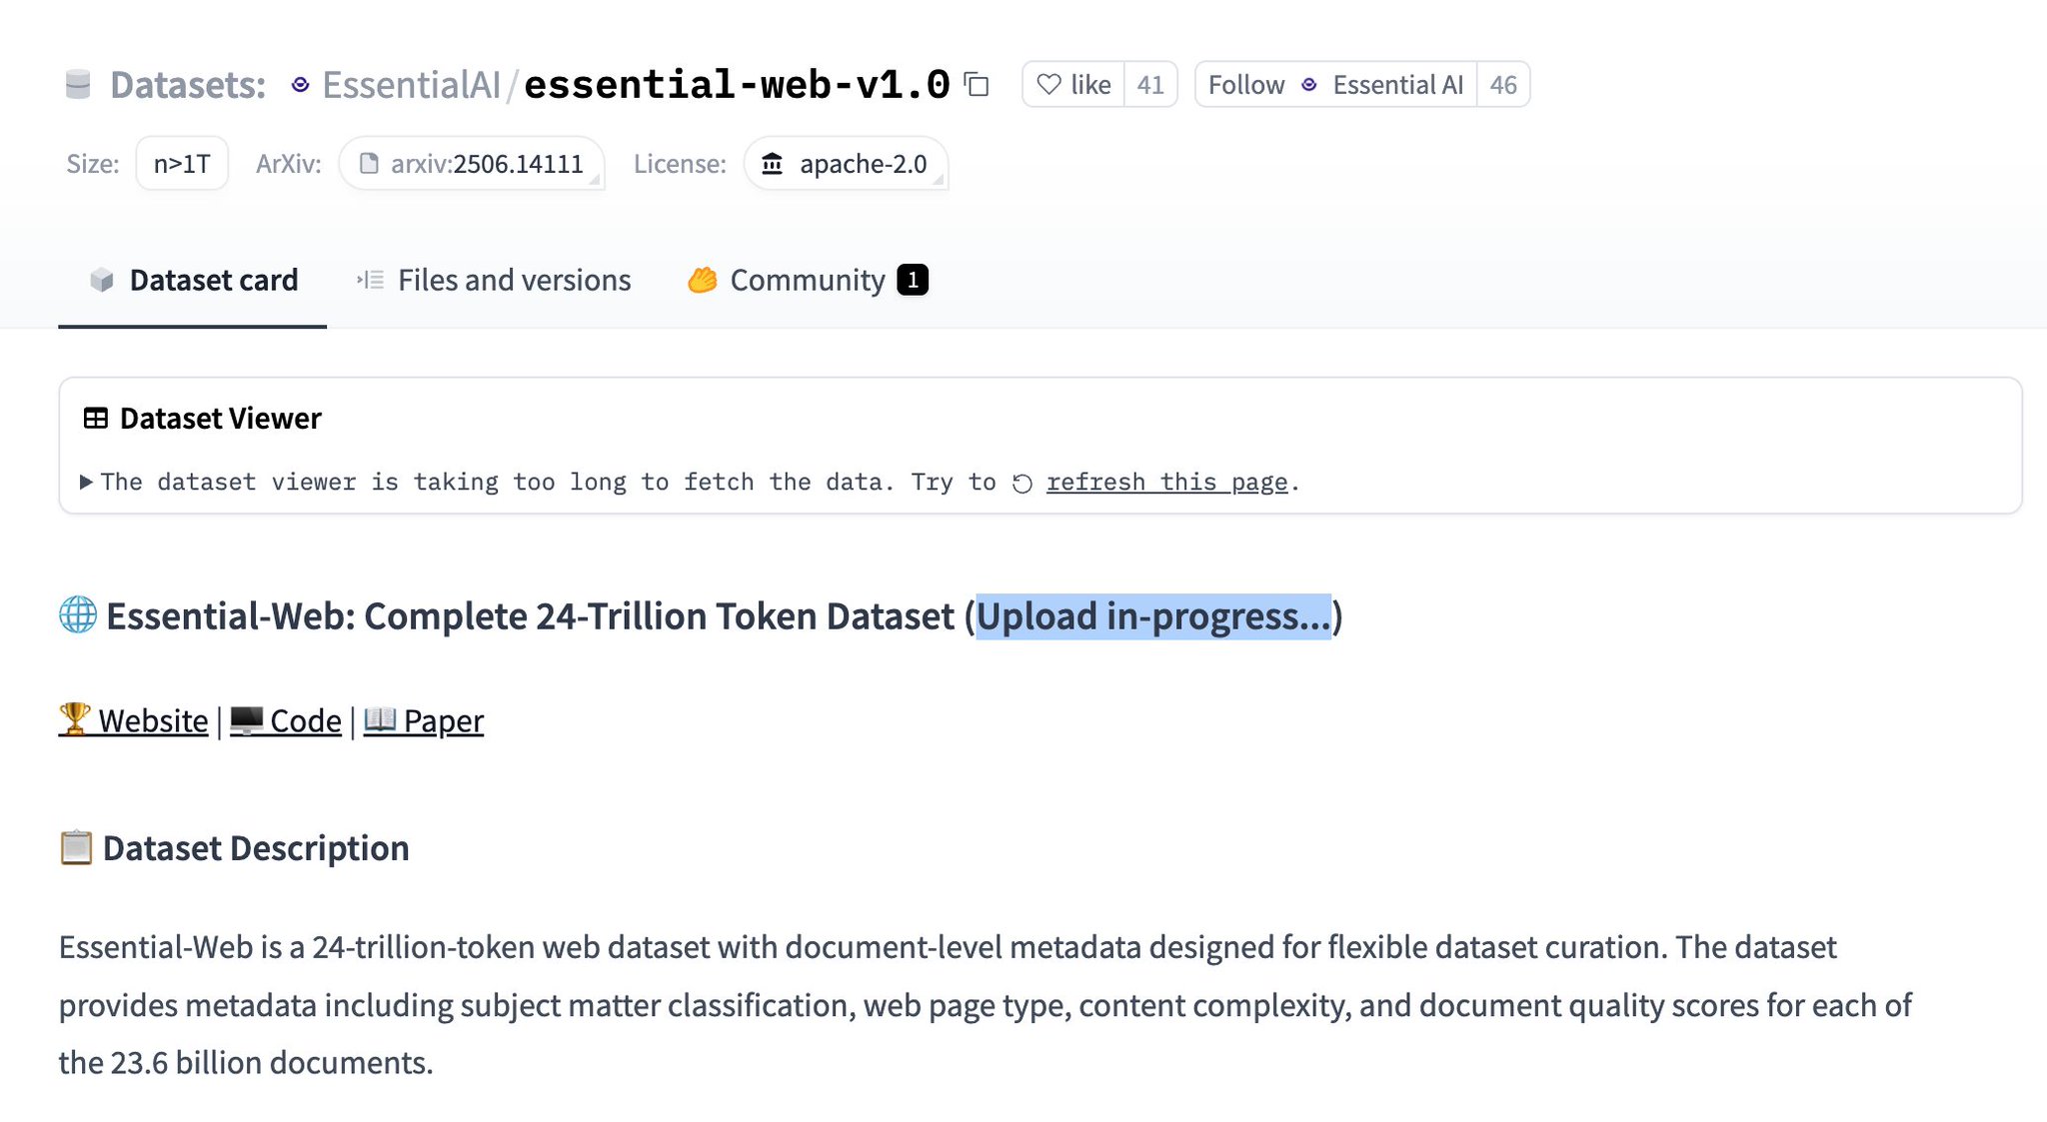This screenshot has height=1122, width=2047.
Task: Switch to Files and versions tab
Action: pyautogui.click(x=494, y=281)
